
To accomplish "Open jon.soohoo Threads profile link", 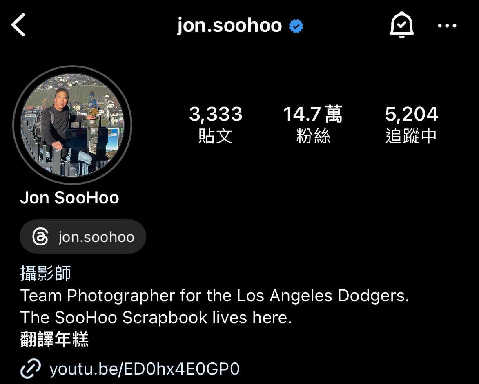I will coord(83,236).
